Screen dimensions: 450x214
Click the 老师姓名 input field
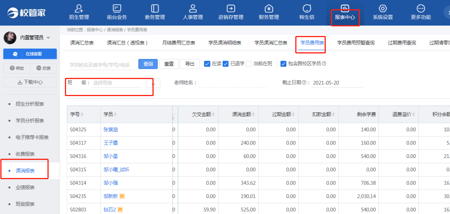[233, 83]
